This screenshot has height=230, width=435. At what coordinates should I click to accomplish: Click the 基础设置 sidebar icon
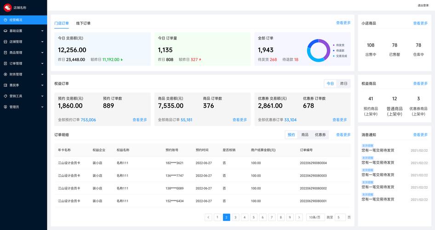click(x=6, y=31)
